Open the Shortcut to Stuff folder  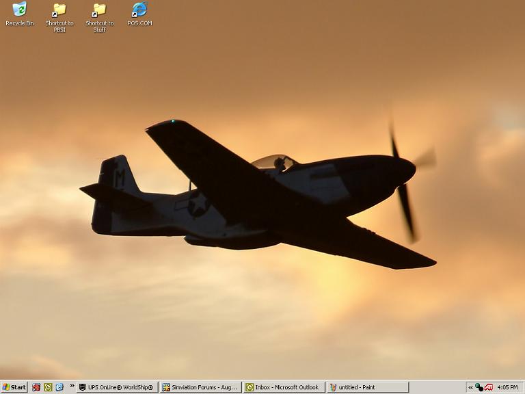[99, 10]
